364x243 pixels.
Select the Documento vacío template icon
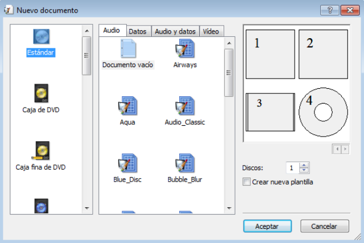128,48
